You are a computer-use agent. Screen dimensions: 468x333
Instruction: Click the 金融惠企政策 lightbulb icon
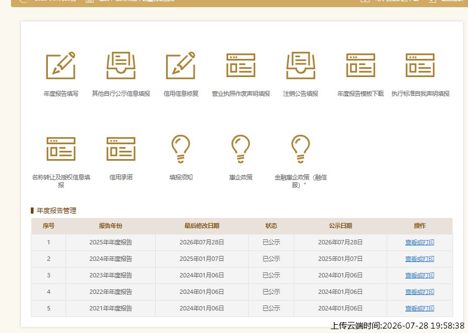[x=301, y=149]
